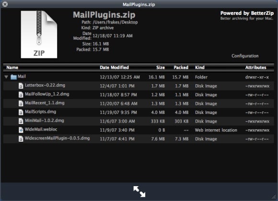Click the MailScripts.dmg file icon
Image resolution: width=278 pixels, height=201 pixels.
click(21, 112)
